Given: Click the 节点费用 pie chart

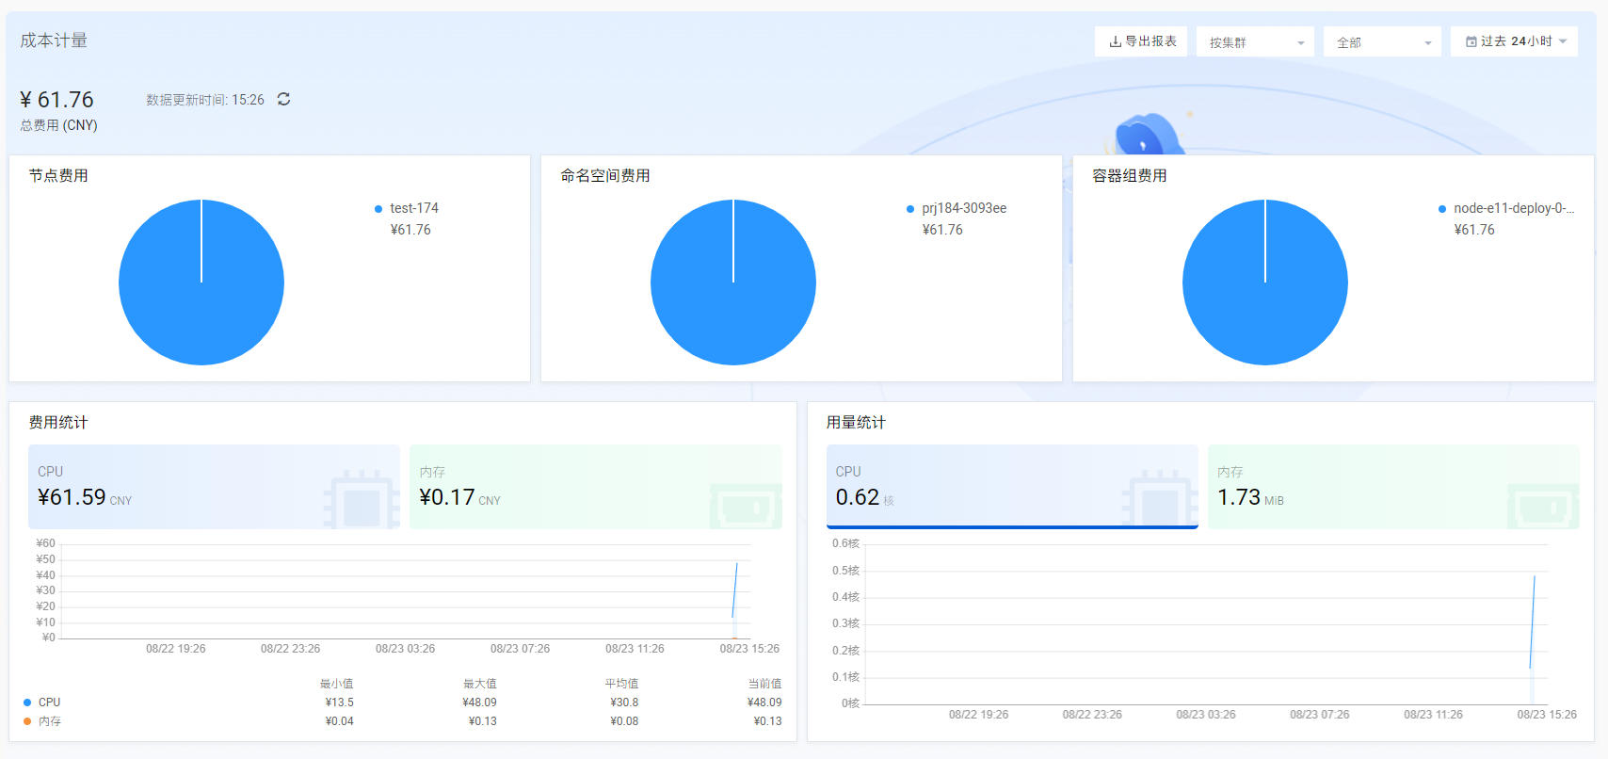Looking at the screenshot, I should pyautogui.click(x=201, y=283).
